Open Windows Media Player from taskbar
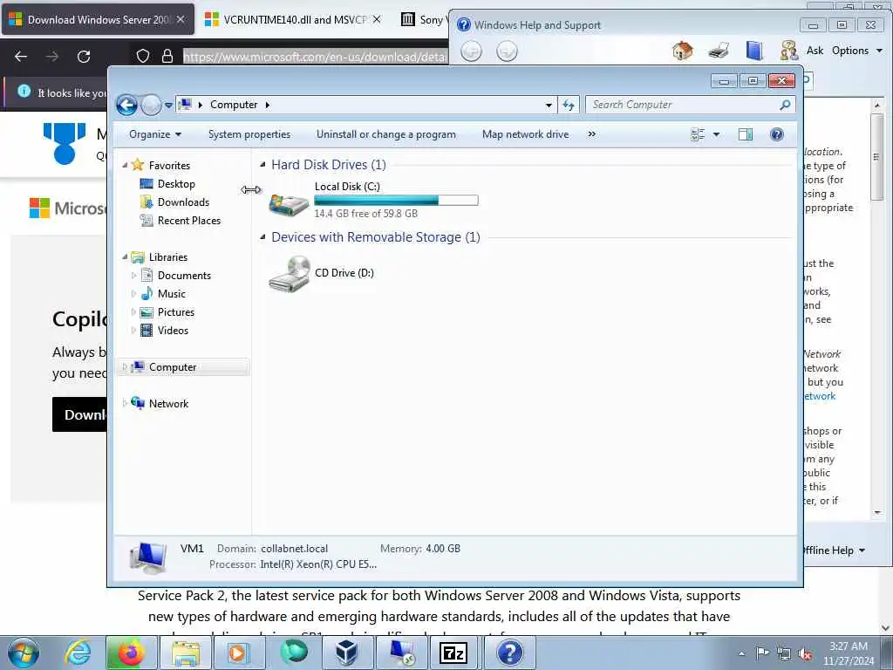The height and width of the screenshot is (670, 893). click(x=239, y=653)
